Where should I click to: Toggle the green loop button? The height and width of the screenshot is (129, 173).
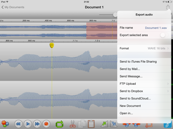tap(60, 124)
